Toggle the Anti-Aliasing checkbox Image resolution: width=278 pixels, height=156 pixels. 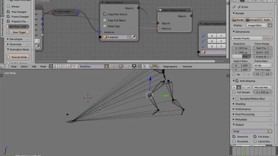(237, 81)
